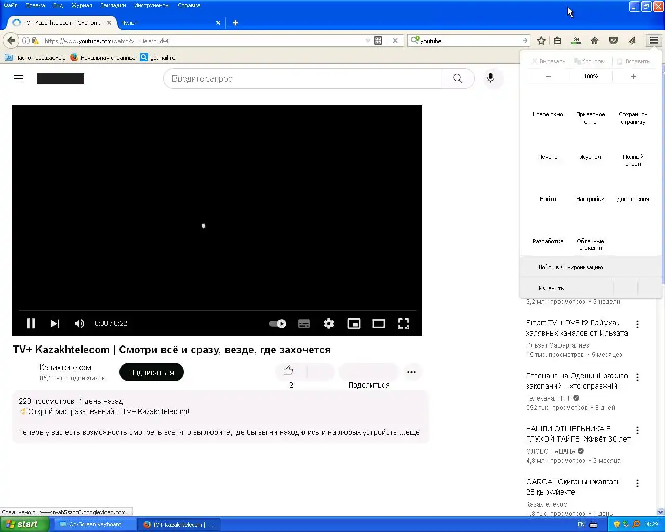
Task: Reset zoom by clicking 100%
Action: (x=591, y=76)
